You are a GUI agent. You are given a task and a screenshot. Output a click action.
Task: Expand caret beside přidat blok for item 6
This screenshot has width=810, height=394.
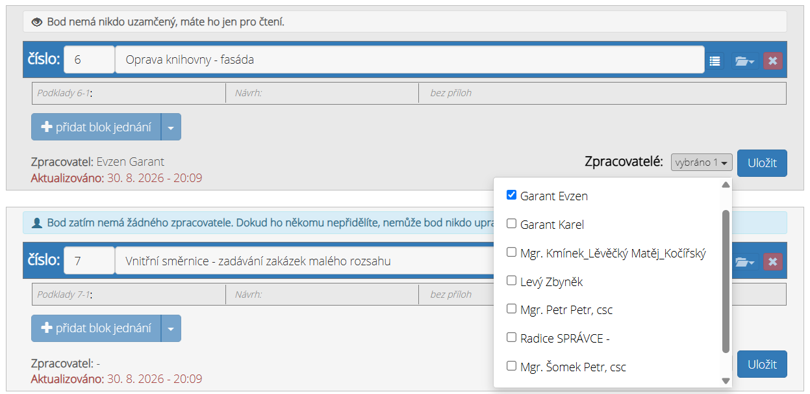pyautogui.click(x=171, y=127)
